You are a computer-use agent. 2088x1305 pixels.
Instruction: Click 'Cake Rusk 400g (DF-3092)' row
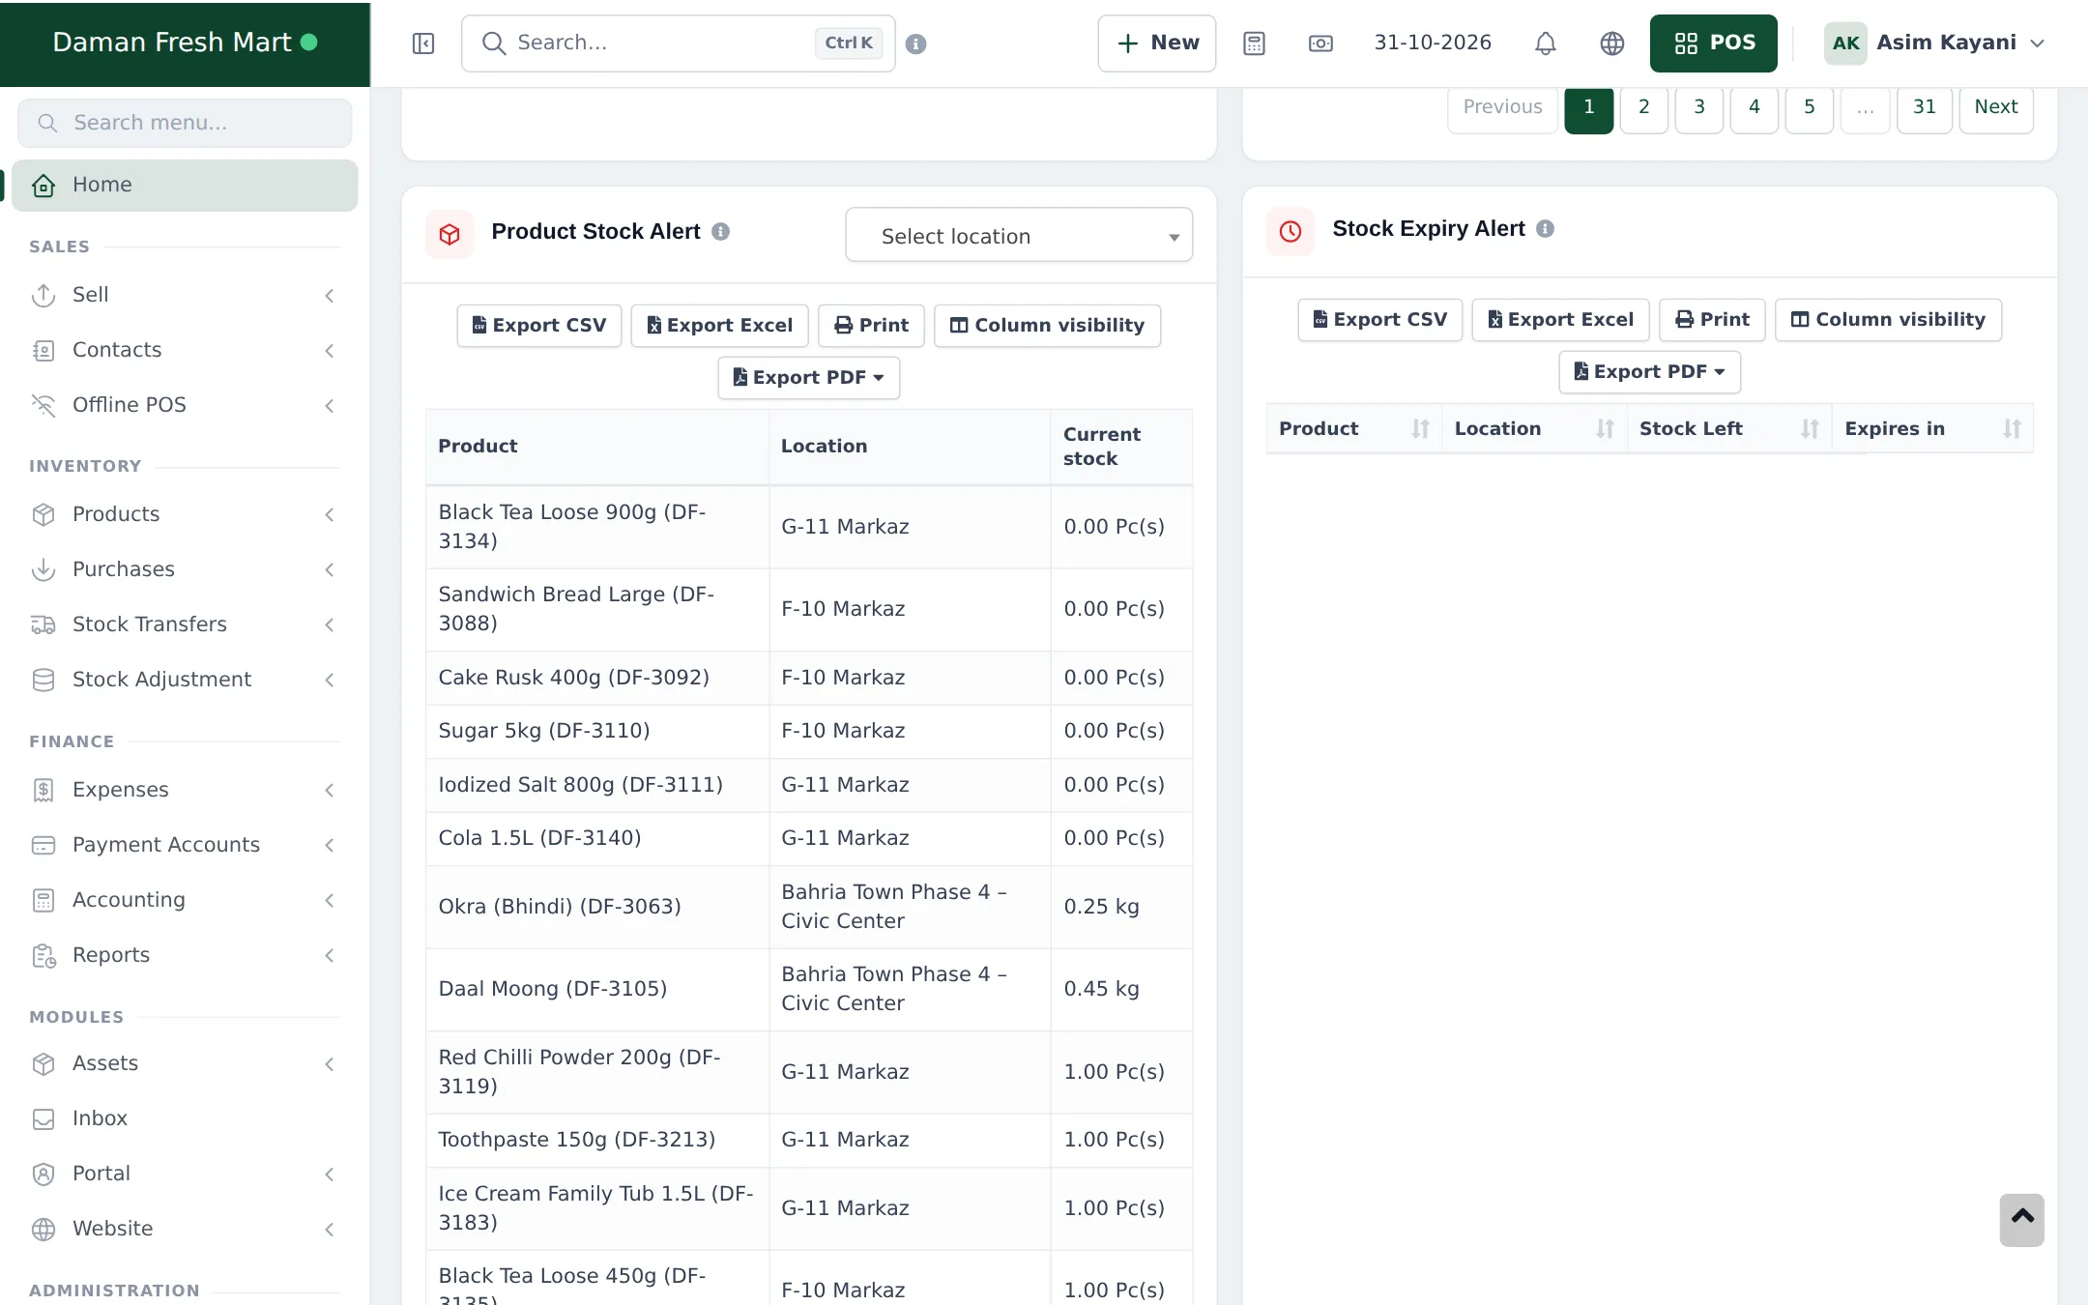click(x=808, y=678)
